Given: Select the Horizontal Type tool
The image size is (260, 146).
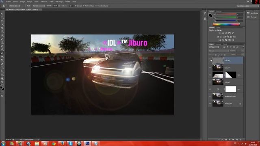Looking at the screenshot, I should pos(2,68).
